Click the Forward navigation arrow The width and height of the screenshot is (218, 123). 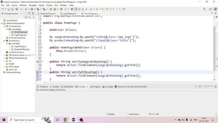116,9
